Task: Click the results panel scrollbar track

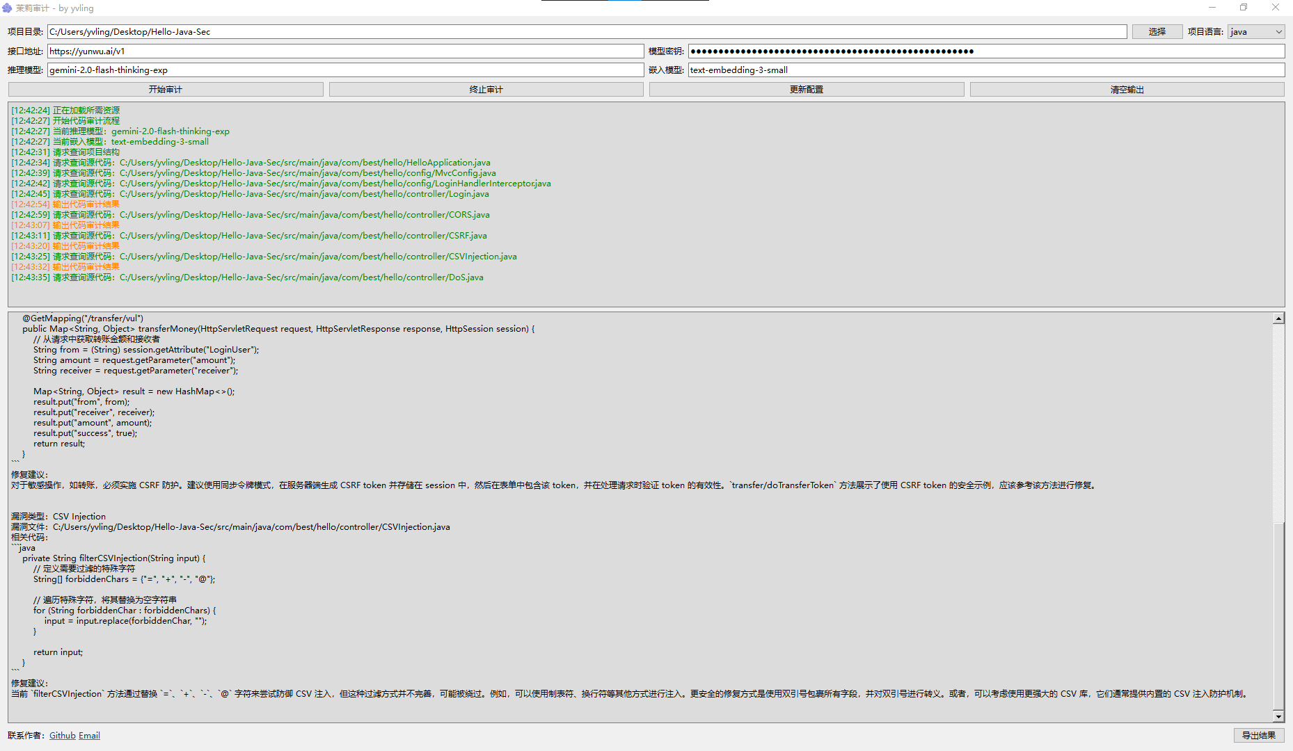Action: [x=1278, y=417]
